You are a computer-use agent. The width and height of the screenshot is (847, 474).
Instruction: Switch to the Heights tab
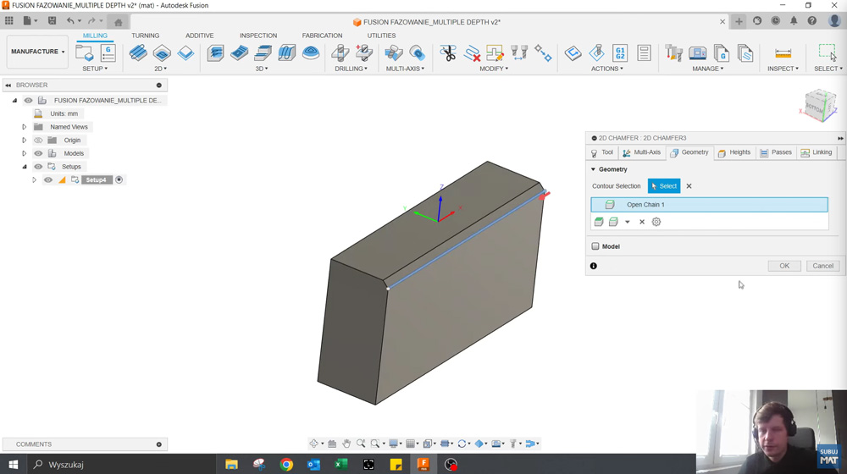click(x=734, y=152)
